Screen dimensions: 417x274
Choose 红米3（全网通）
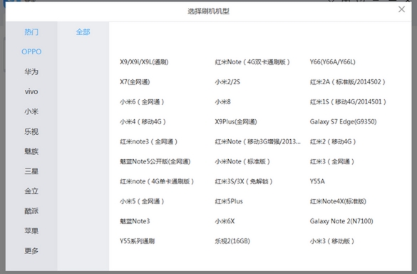(x=332, y=161)
